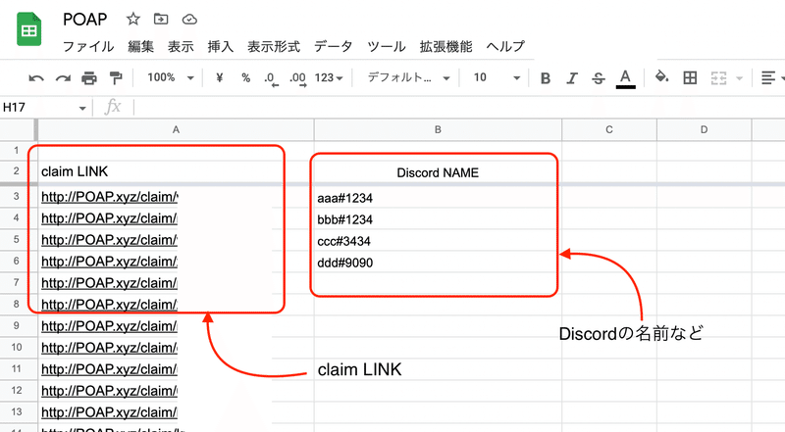785x432 pixels.
Task: Toggle italic formatting
Action: pos(572,78)
